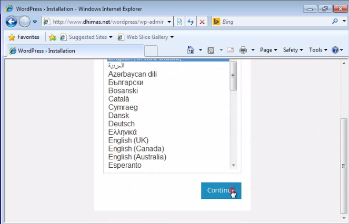The image size is (349, 224).
Task: Click the Home icon in command bar
Action: [191, 50]
